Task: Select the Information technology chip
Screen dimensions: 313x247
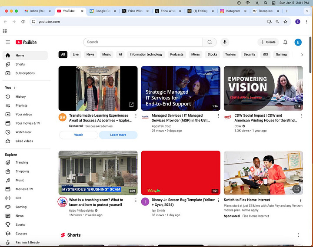Action: point(146,54)
